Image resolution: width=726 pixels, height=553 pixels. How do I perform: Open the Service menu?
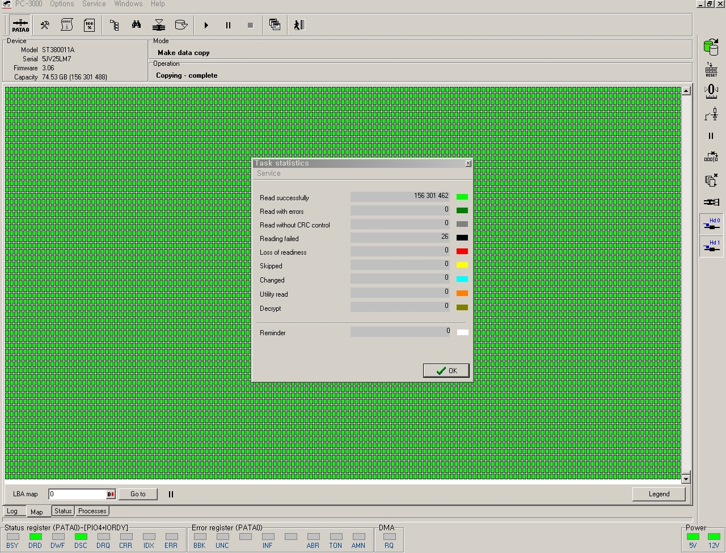94,4
